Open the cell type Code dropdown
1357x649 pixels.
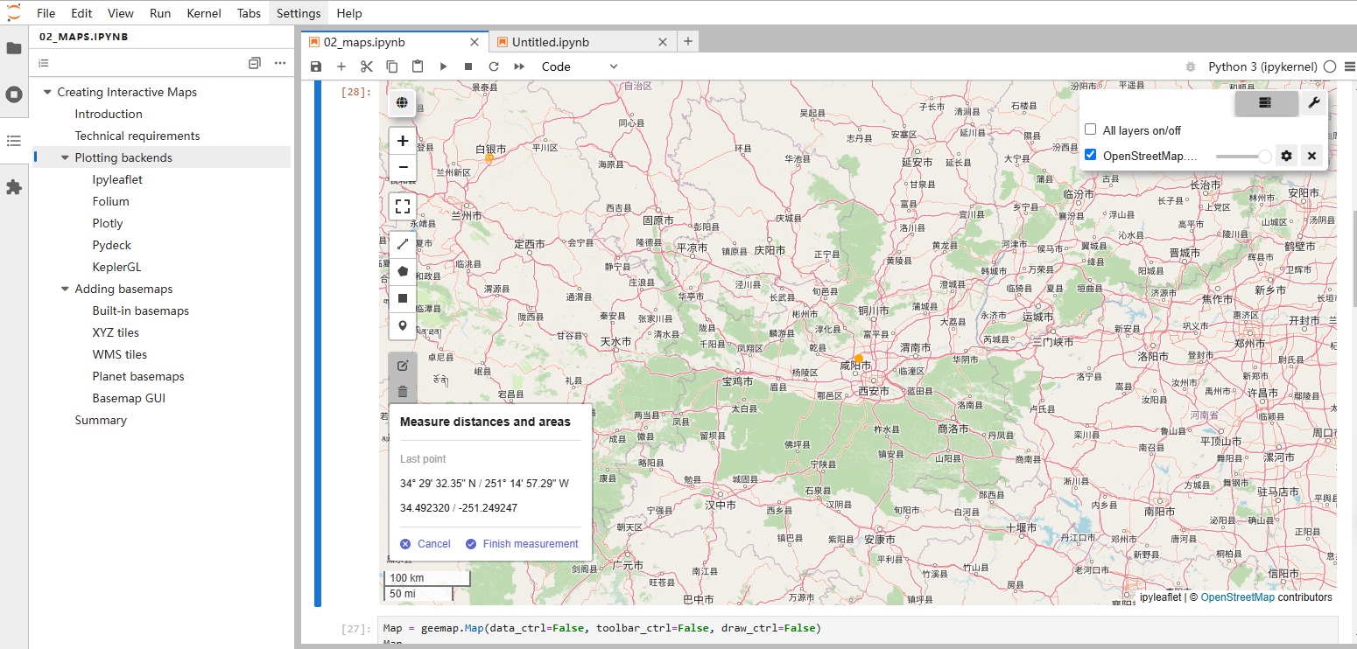pyautogui.click(x=579, y=66)
